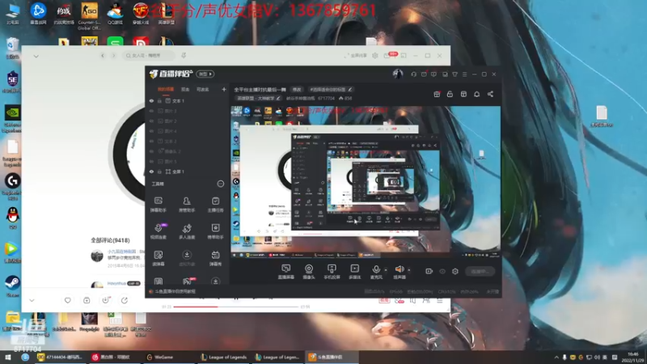Go back in the music player
647x364 pixels.
(103, 55)
